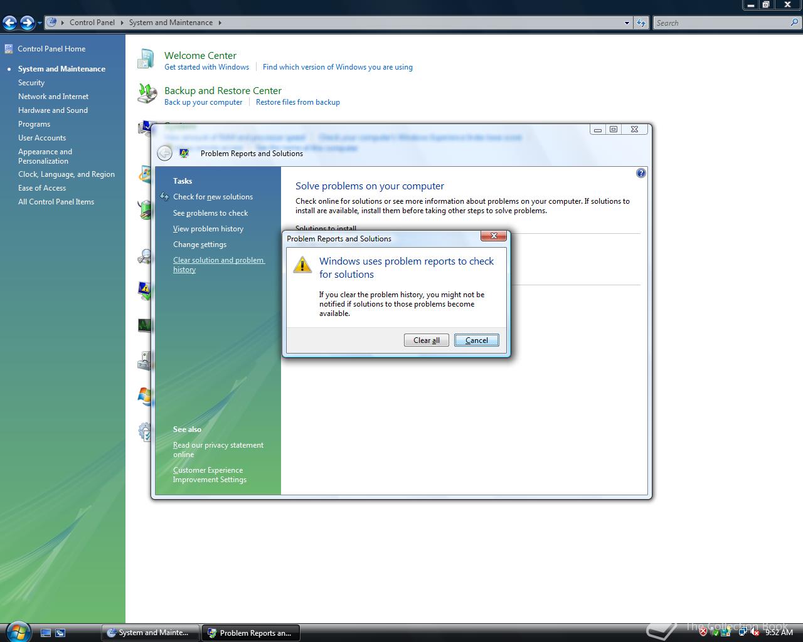The image size is (803, 642).
Task: Click Show desktop quick launch icon
Action: click(x=46, y=633)
